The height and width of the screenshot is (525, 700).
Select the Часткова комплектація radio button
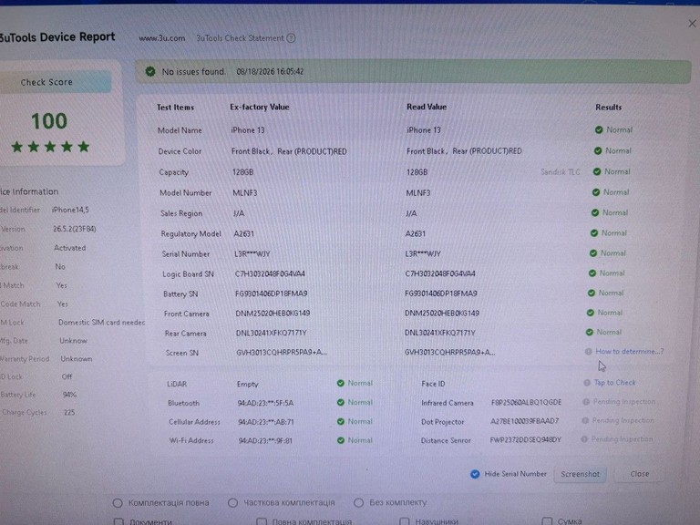point(232,503)
